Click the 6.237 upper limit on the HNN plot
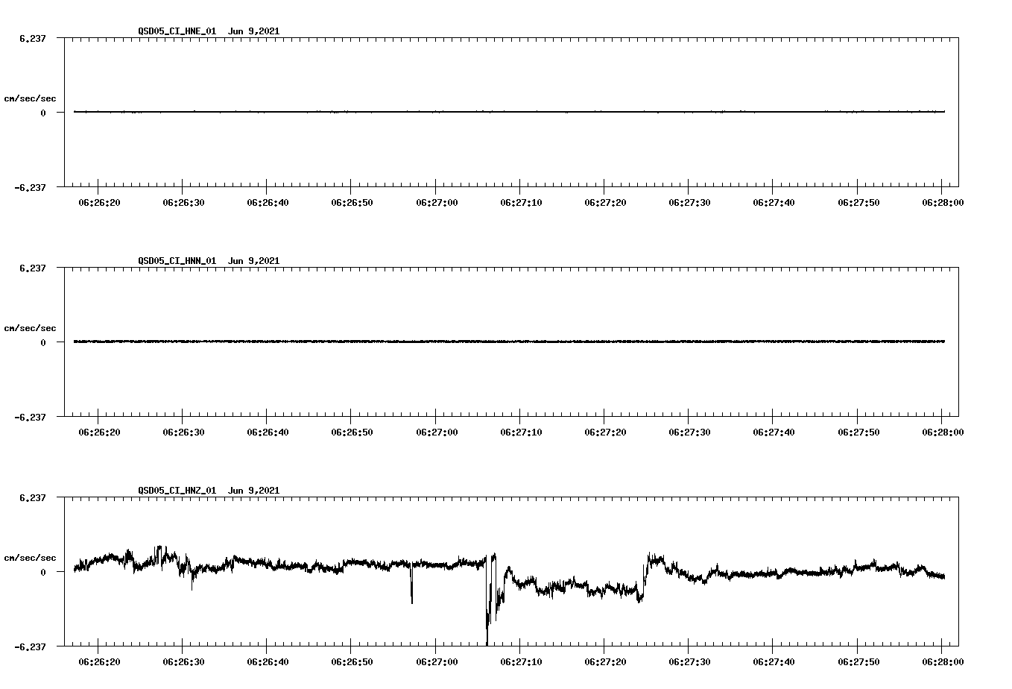Image resolution: width=1012 pixels, height=689 pixels. (32, 268)
